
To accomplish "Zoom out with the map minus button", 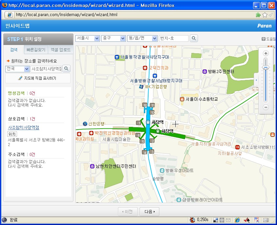I will coord(266,107).
